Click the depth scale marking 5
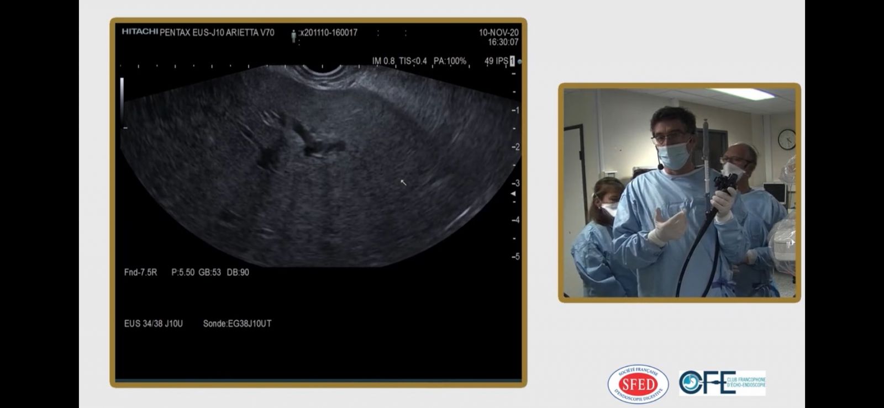Screen dimensions: 884x408 (516, 257)
